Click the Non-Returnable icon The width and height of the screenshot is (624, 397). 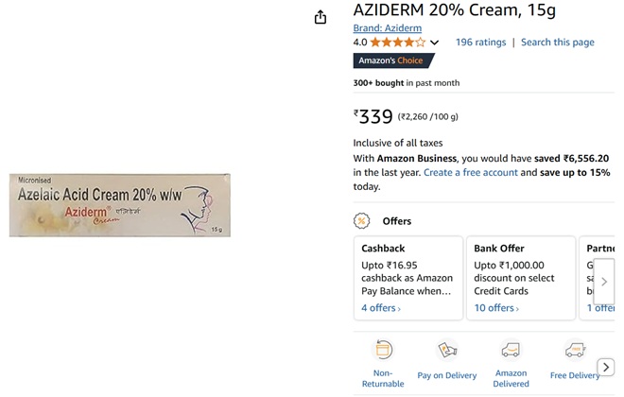pyautogui.click(x=383, y=350)
